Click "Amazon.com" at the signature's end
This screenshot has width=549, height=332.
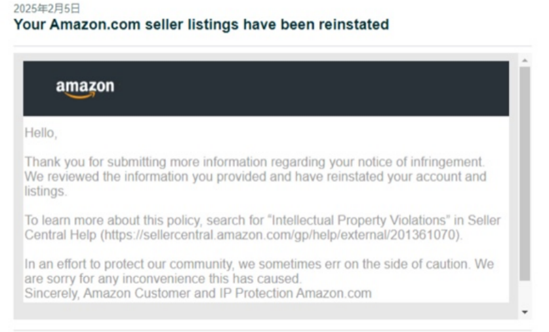(334, 293)
